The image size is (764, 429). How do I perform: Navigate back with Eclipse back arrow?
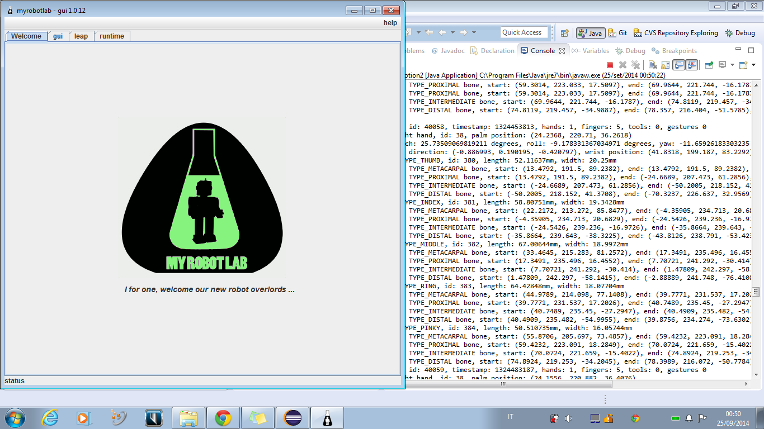coord(442,32)
